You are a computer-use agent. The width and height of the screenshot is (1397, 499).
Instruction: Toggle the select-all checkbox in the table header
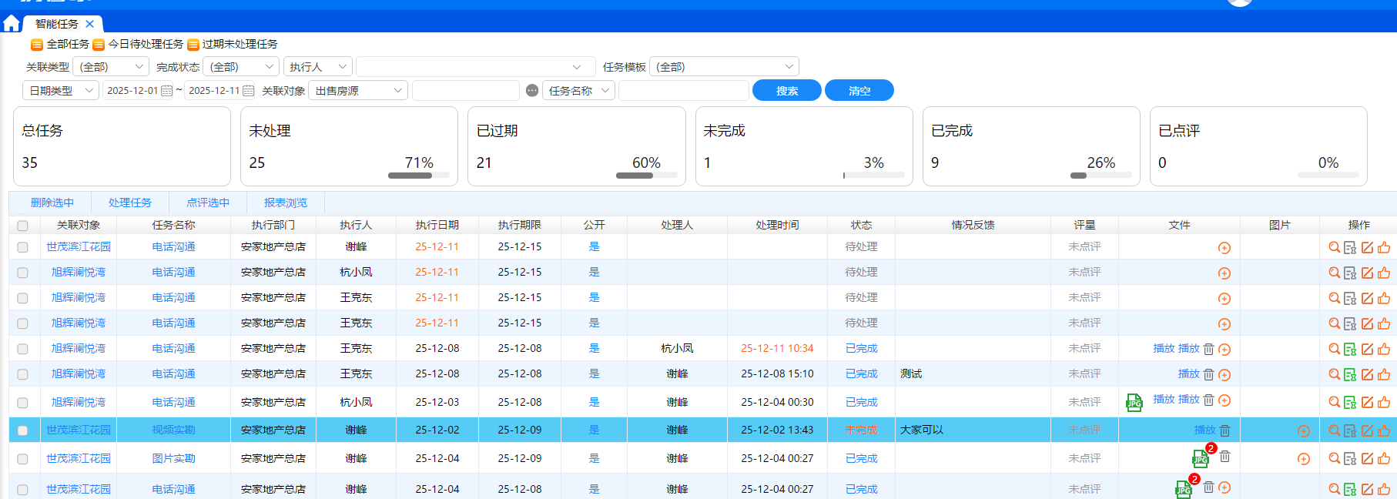coord(22,226)
